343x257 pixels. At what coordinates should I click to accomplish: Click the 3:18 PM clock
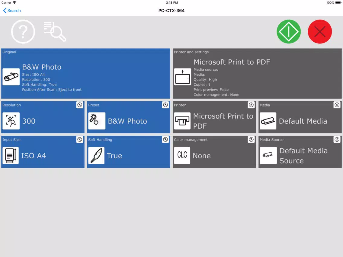tap(172, 3)
